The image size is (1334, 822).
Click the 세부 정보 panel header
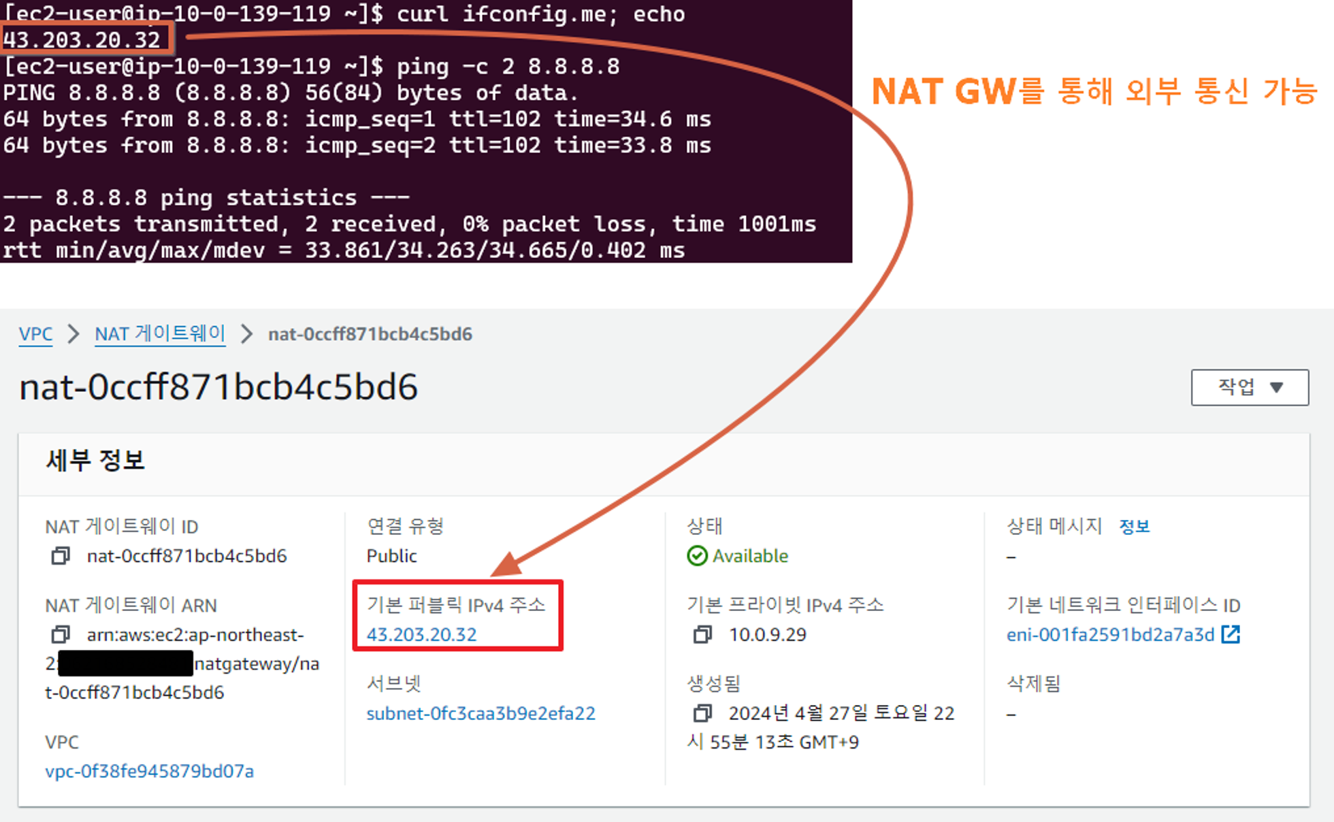coord(95,461)
